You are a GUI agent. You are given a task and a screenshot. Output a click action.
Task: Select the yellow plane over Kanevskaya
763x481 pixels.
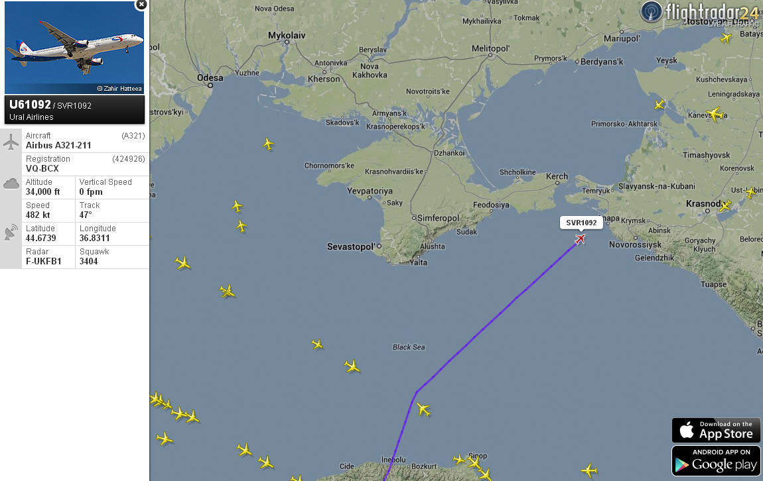pos(715,114)
